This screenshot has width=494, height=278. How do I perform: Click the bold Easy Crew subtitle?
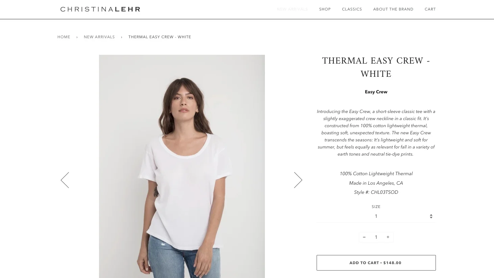tap(376, 92)
